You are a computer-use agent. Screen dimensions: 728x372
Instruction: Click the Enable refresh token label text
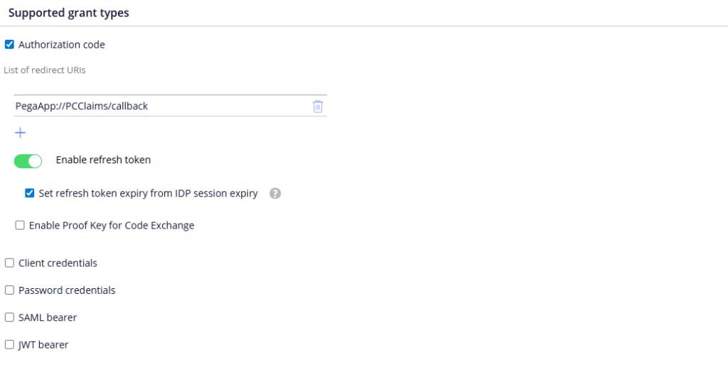click(x=103, y=160)
